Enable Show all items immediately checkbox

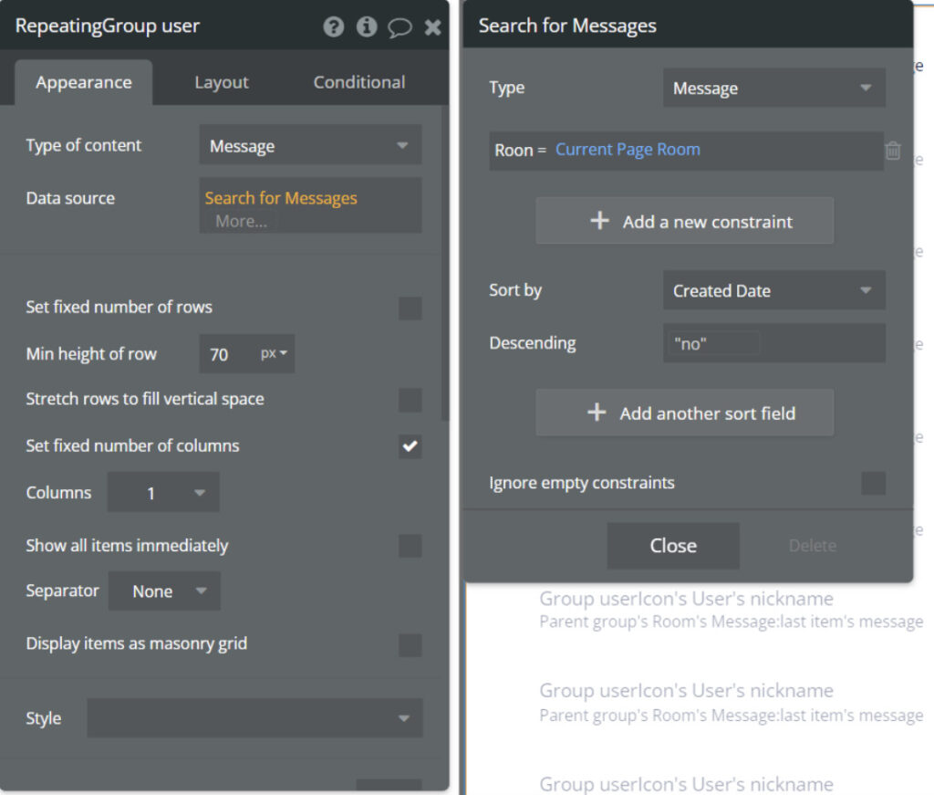pyautogui.click(x=410, y=546)
